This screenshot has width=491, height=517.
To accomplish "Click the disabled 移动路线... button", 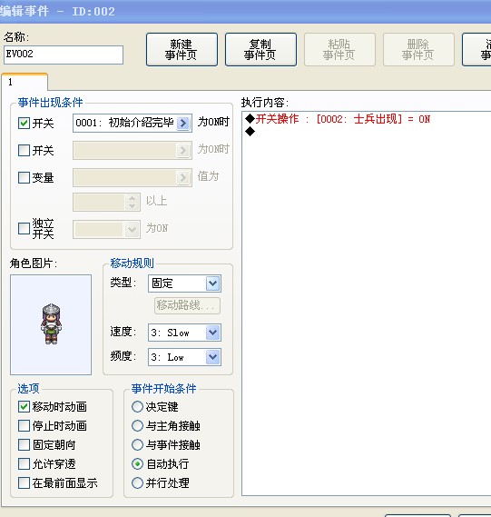I will pyautogui.click(x=187, y=305).
